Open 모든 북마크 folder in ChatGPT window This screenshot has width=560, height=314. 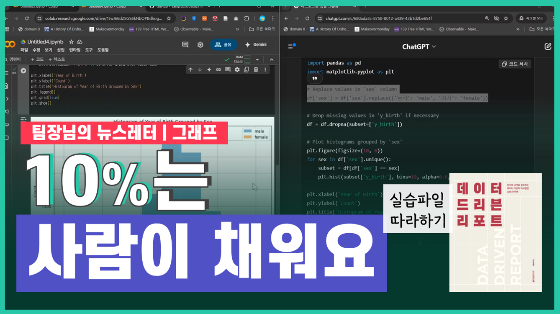(x=542, y=29)
